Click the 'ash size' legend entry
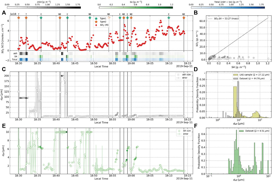The width and height of the screenshot is (272, 182). pos(184,75)
